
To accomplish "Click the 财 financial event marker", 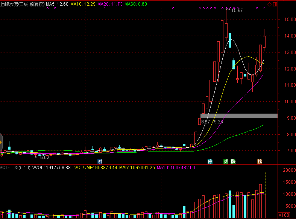I will (x=100, y=162).
